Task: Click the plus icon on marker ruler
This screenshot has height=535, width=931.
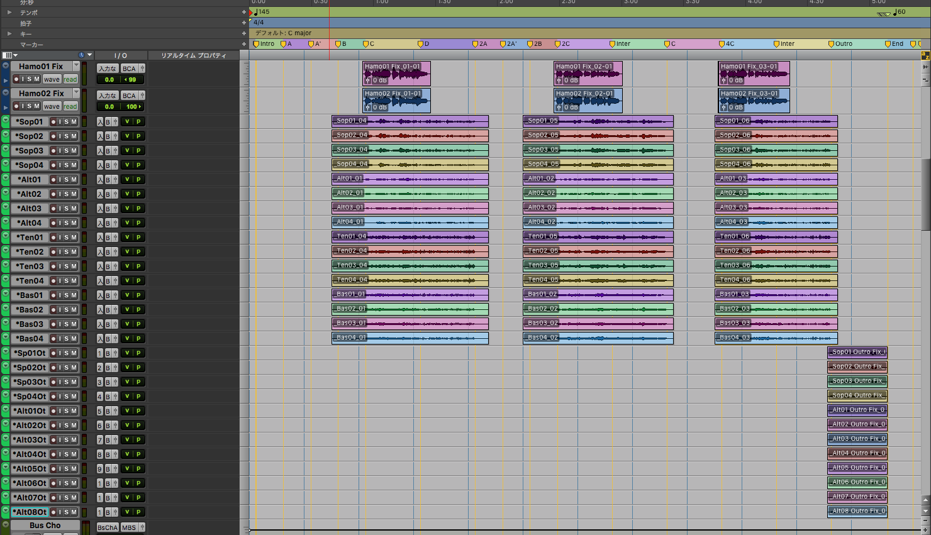Action: pos(244,44)
